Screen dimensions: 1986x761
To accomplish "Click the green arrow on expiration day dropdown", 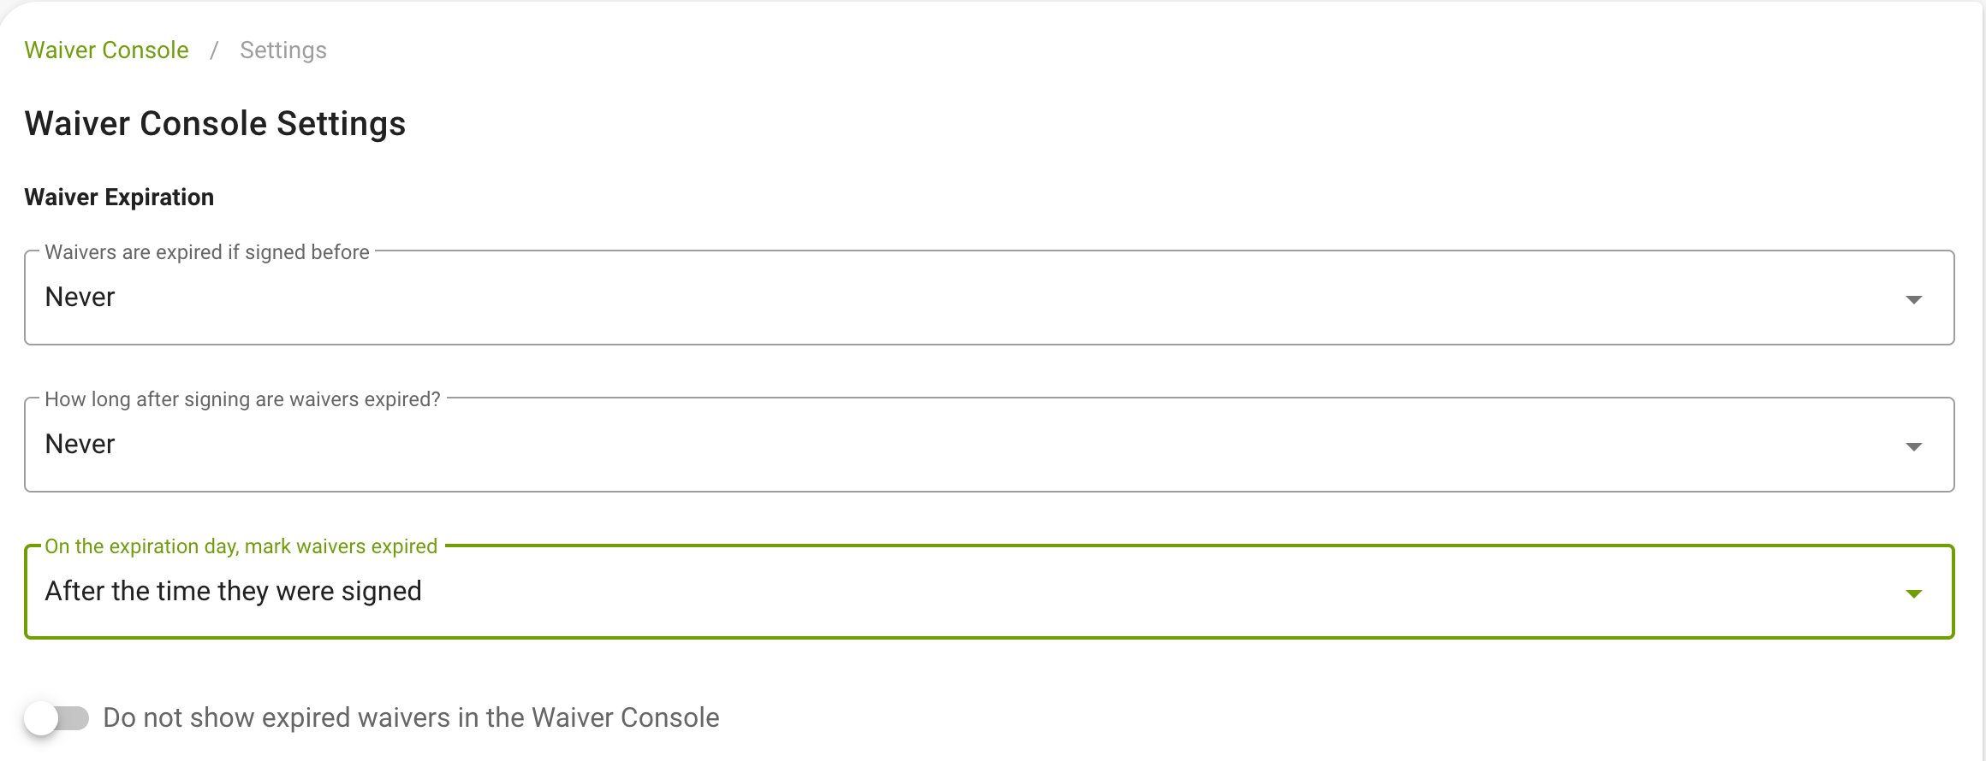I will point(1914,593).
